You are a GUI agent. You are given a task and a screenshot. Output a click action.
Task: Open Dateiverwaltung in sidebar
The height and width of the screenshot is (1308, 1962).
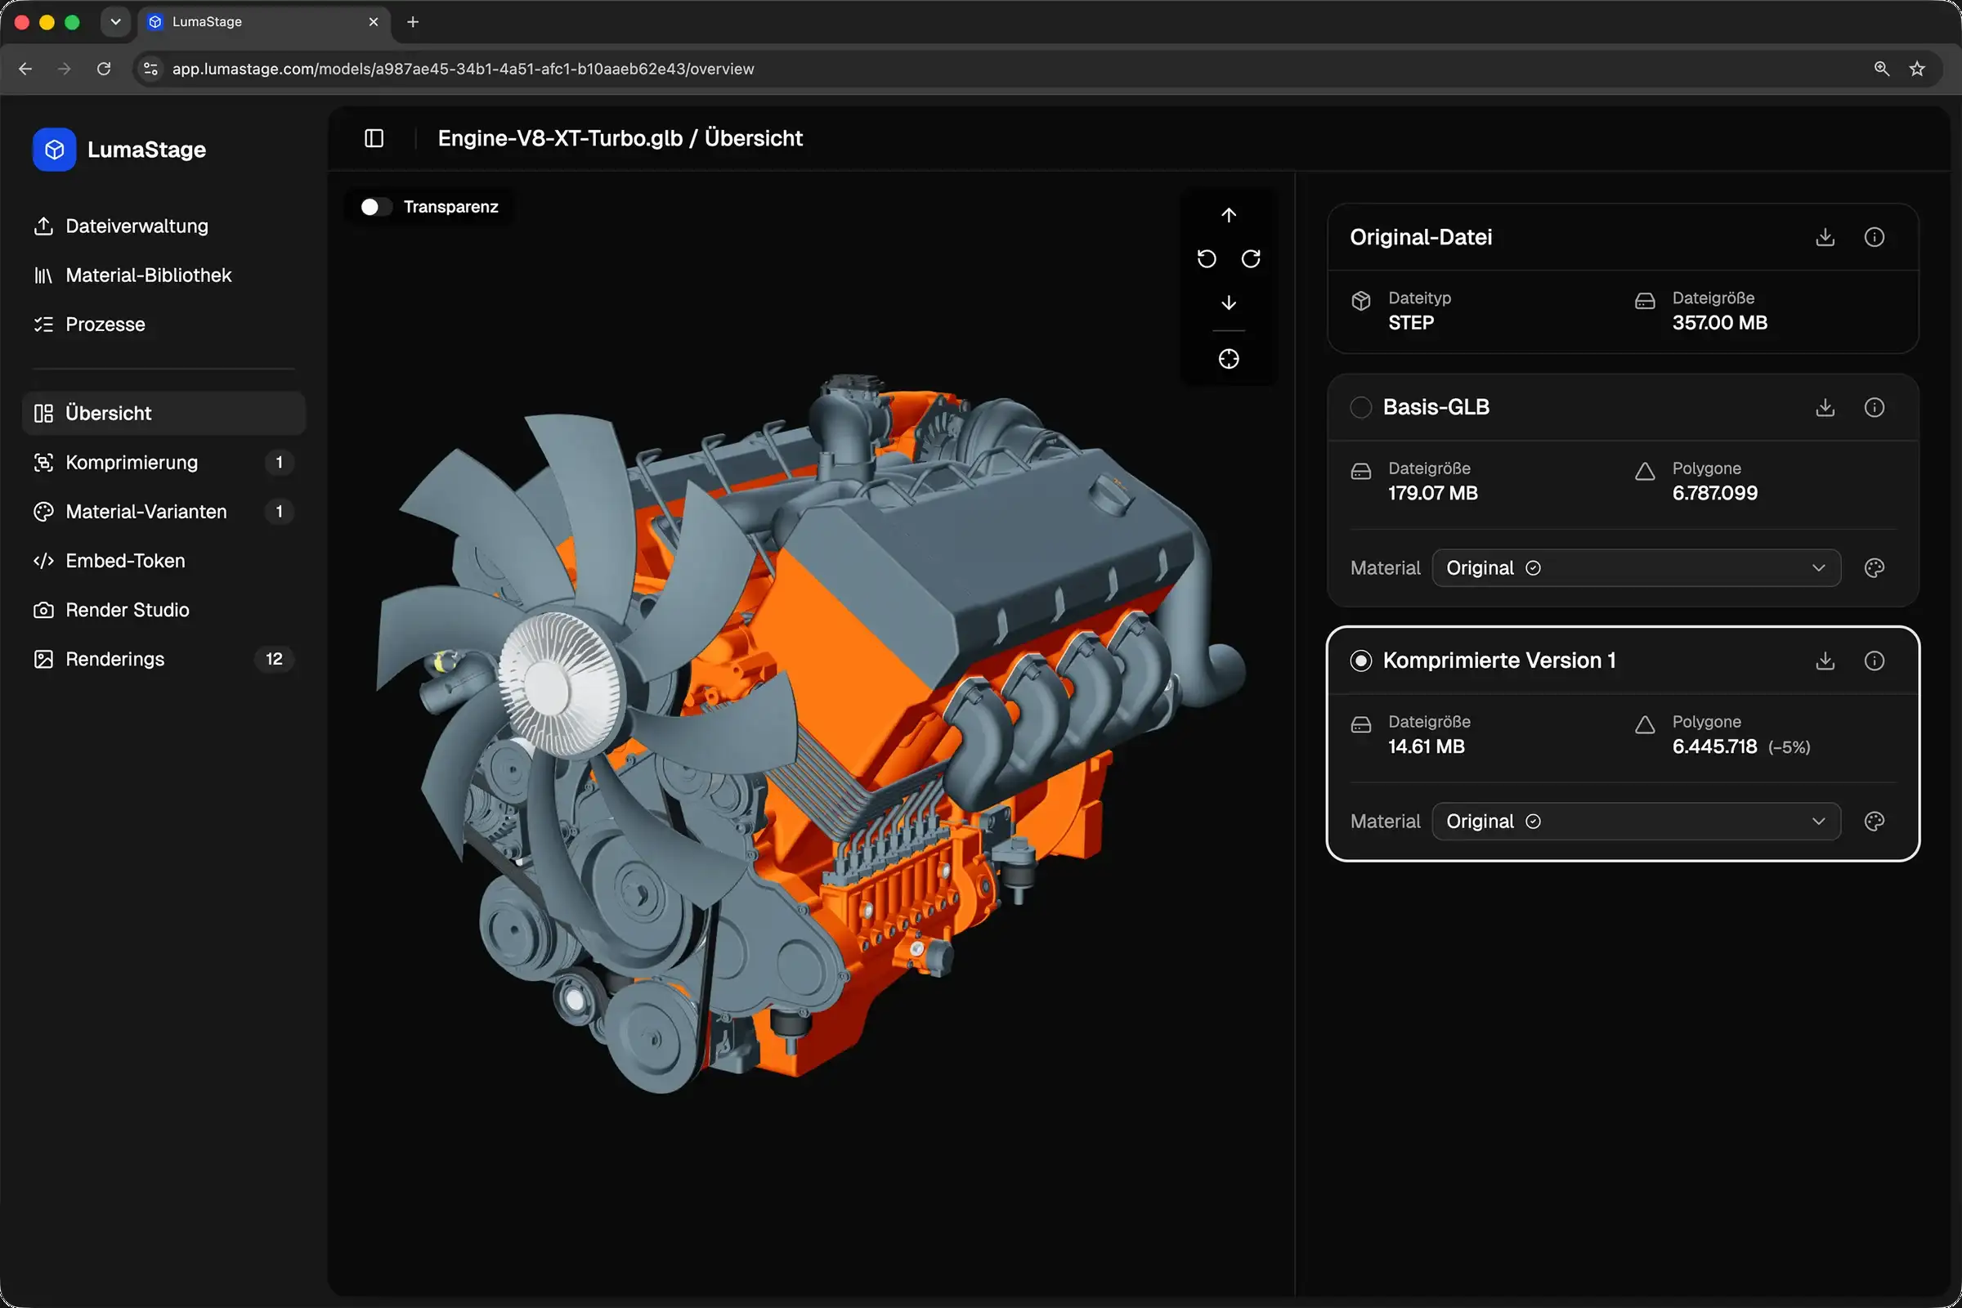point(163,226)
